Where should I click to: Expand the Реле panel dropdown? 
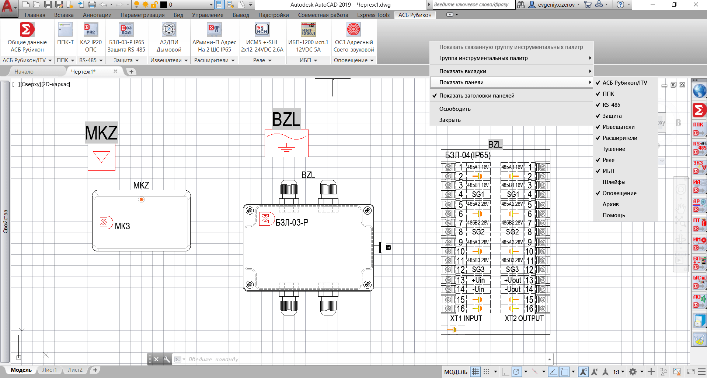[x=262, y=60]
